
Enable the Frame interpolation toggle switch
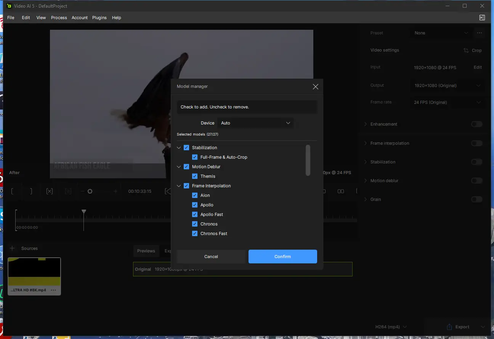pos(477,143)
